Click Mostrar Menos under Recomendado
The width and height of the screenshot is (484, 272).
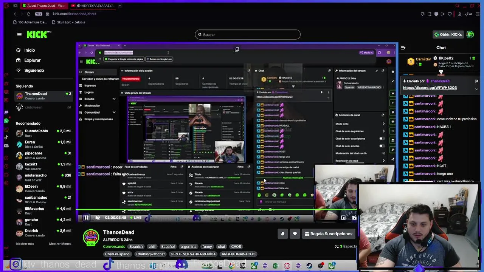click(60, 244)
